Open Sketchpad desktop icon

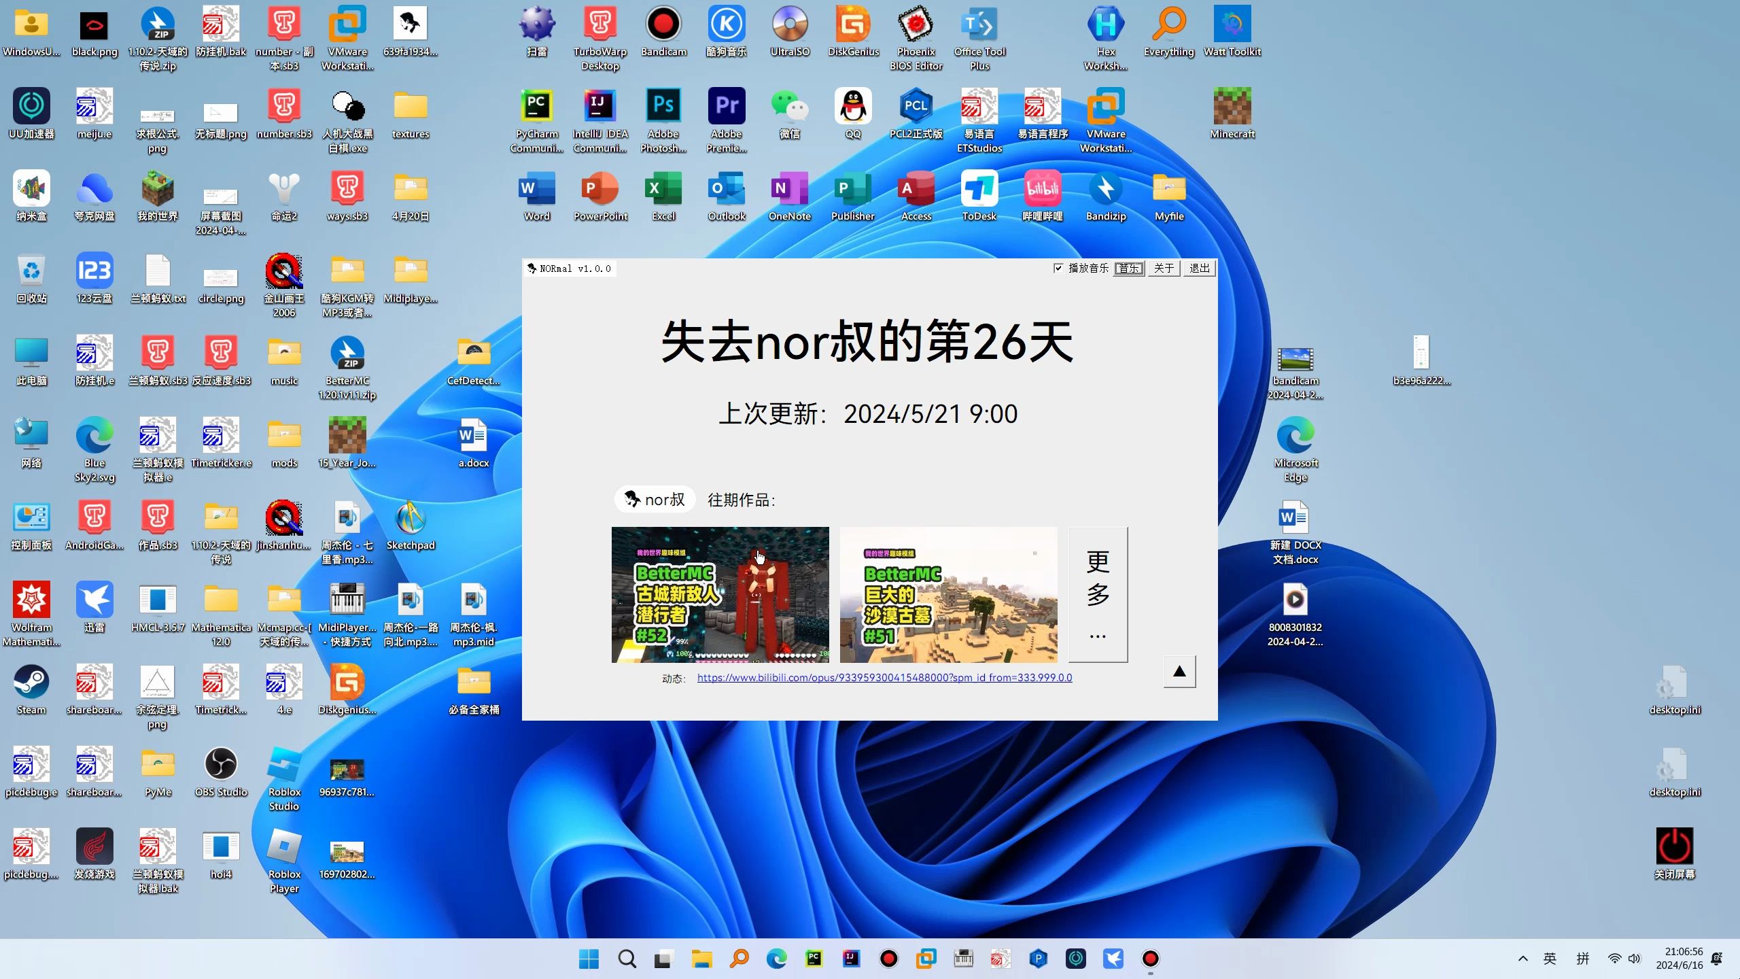point(411,526)
